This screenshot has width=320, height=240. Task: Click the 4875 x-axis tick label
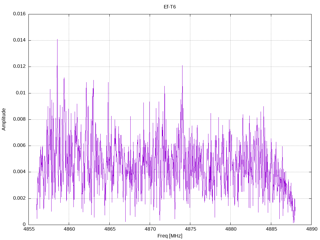(190, 229)
